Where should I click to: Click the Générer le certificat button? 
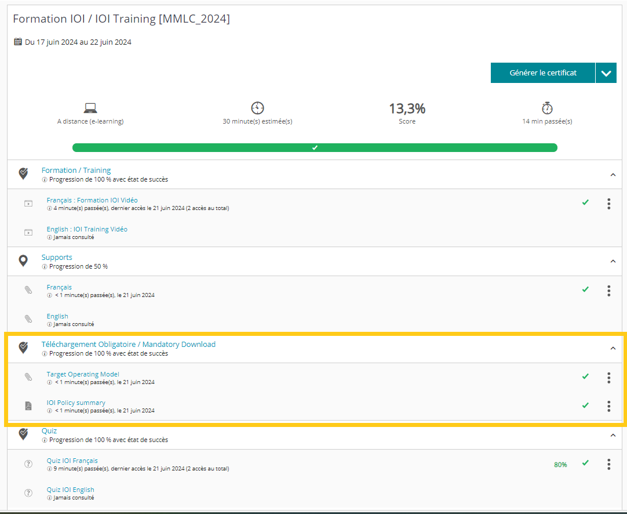[x=542, y=73]
